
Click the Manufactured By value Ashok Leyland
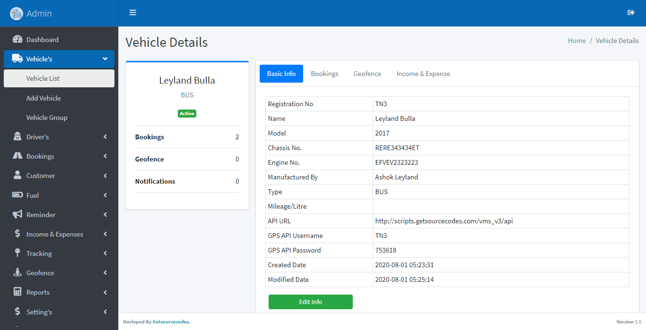click(x=397, y=177)
